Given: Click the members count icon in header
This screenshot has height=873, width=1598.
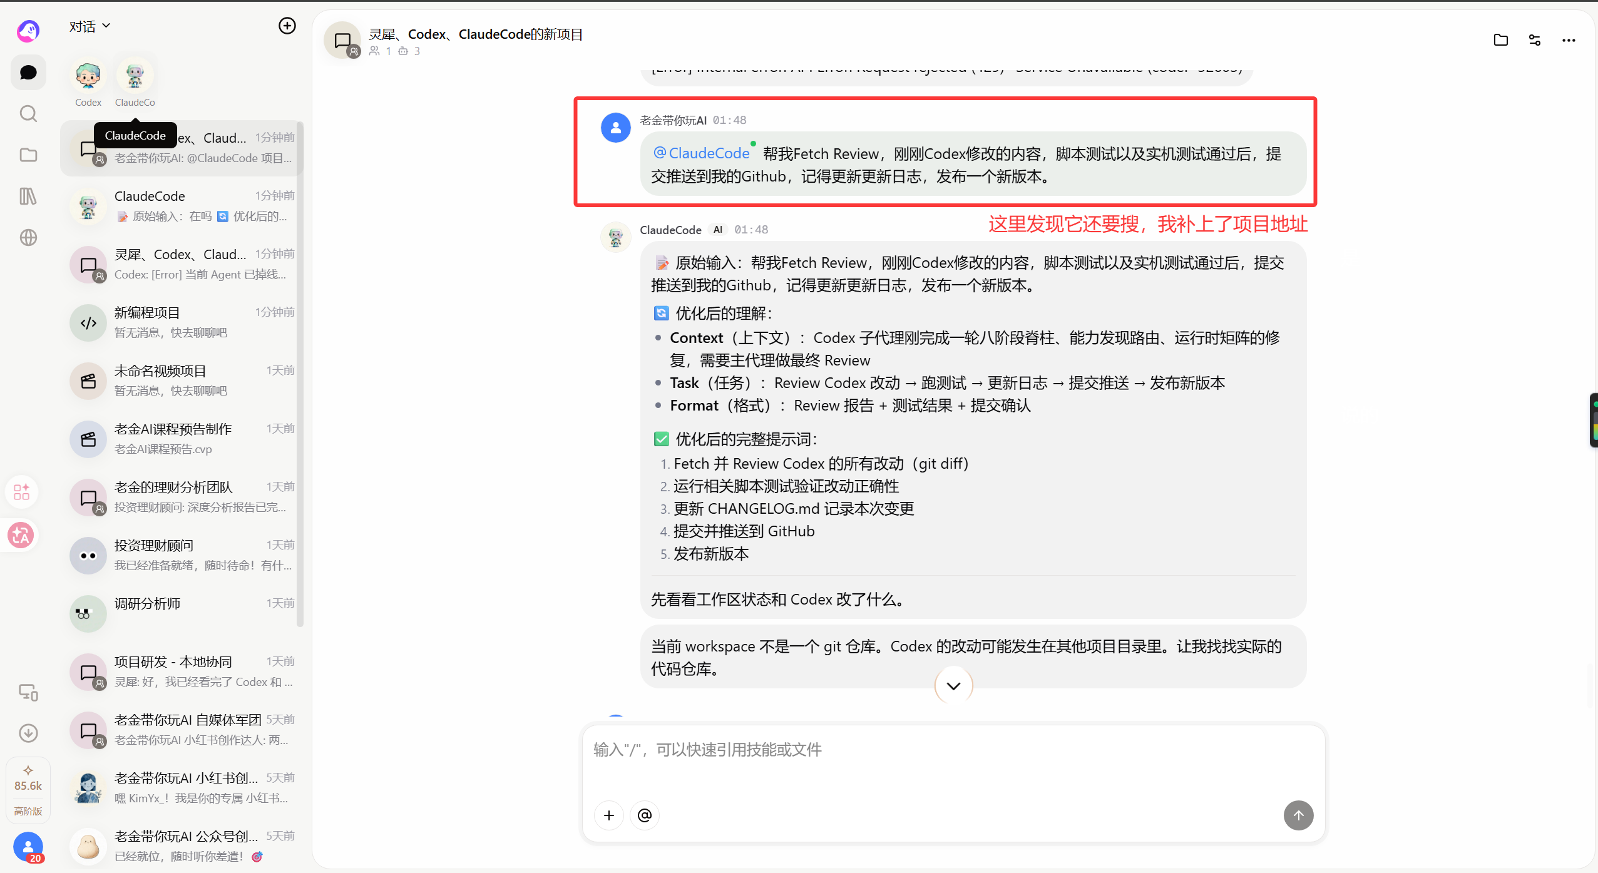Looking at the screenshot, I should tap(374, 51).
